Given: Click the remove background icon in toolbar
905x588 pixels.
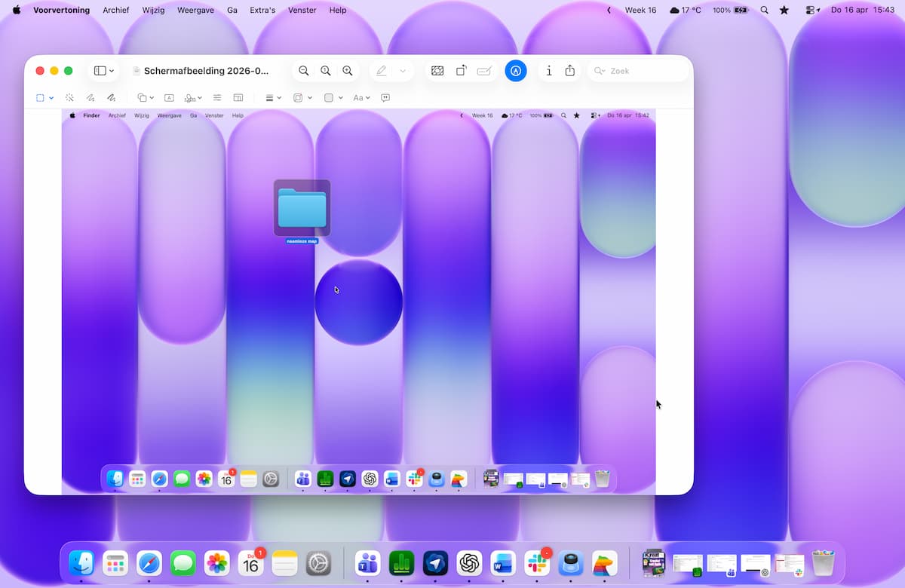Looking at the screenshot, I should pos(437,71).
